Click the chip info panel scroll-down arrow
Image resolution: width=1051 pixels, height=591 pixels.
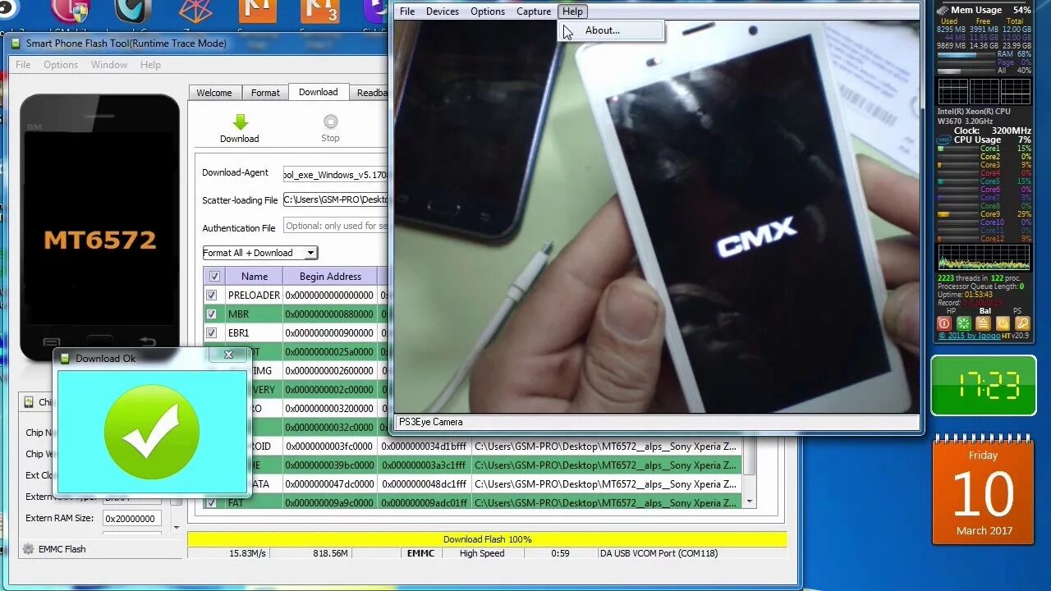(177, 529)
